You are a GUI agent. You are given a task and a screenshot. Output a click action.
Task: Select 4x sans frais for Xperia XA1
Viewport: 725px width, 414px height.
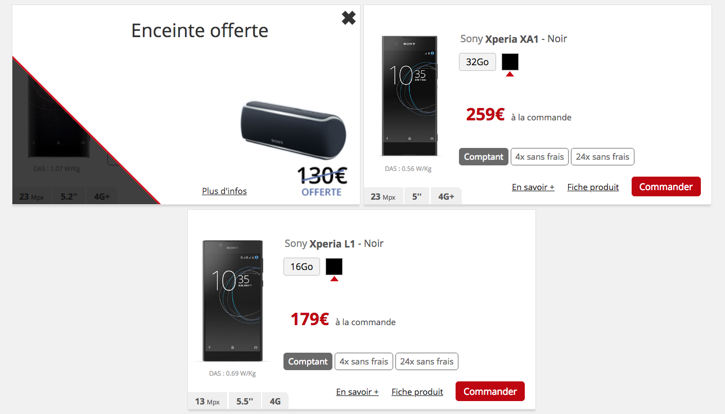[540, 157]
